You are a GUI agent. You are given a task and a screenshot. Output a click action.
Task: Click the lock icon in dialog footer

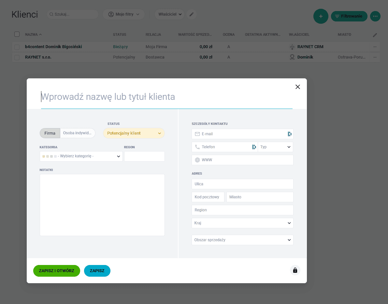tap(295, 270)
